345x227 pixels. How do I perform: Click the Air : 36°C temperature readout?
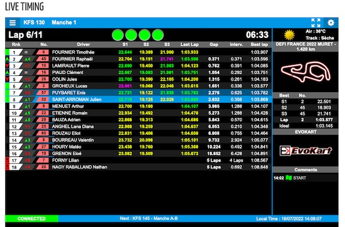click(315, 32)
